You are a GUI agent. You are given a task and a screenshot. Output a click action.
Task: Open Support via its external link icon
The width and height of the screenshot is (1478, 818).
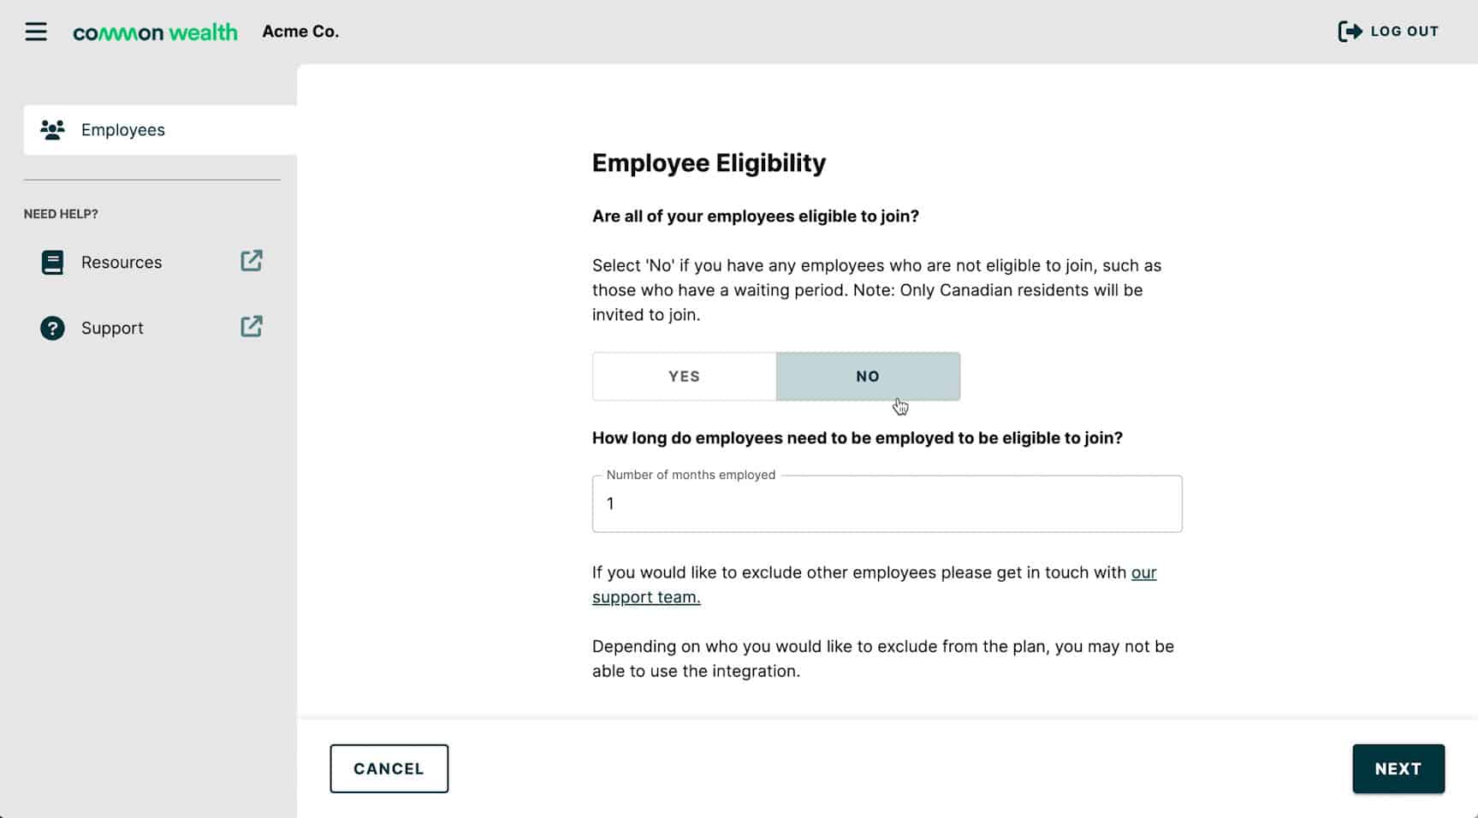point(252,327)
